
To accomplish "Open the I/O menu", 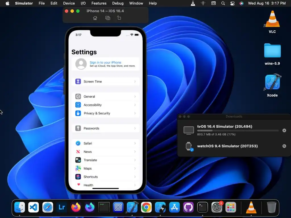I will tap(83, 3).
